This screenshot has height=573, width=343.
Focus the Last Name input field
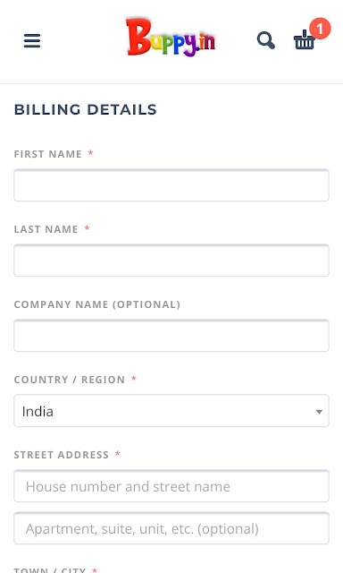coord(171,261)
